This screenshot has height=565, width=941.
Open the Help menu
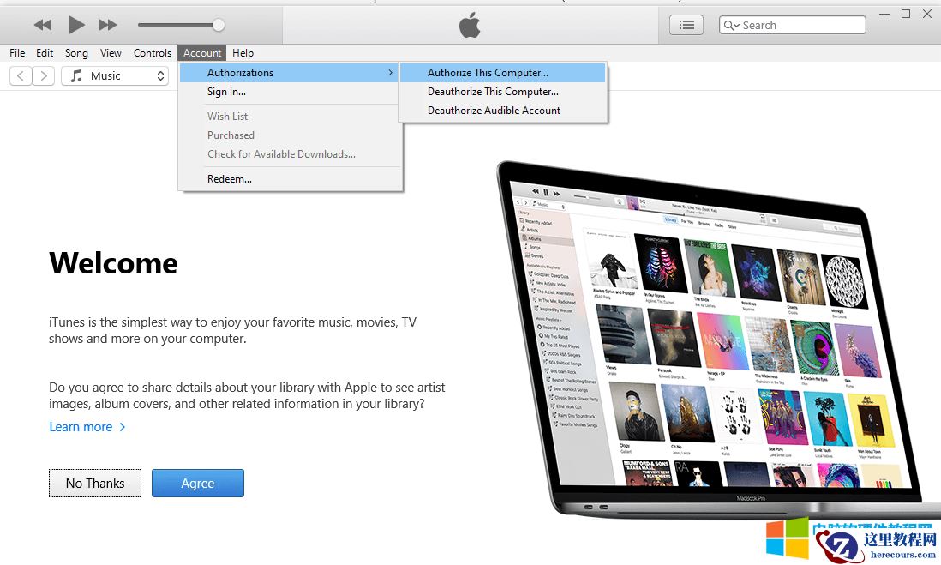243,53
